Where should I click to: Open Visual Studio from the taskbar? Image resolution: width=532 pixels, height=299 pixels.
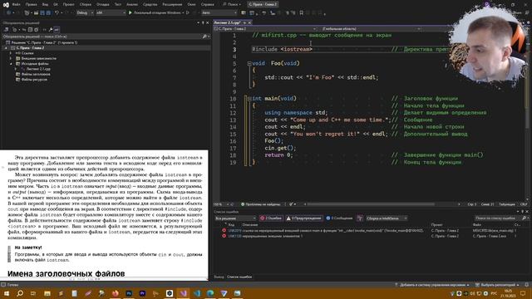pos(183,293)
